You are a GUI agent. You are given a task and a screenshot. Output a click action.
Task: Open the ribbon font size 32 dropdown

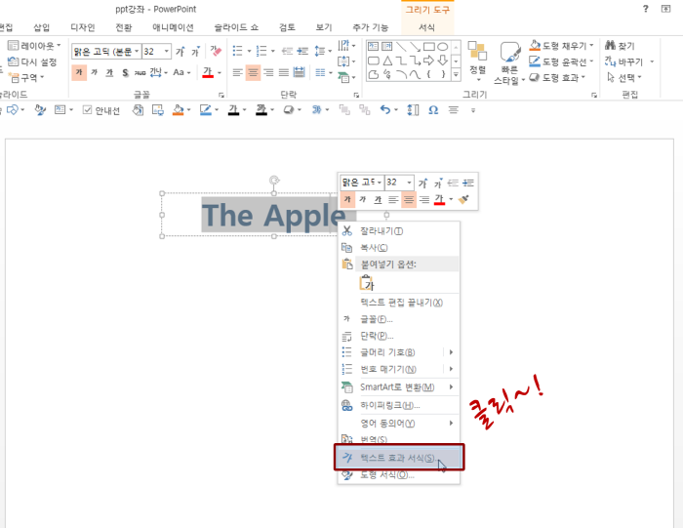[167, 52]
